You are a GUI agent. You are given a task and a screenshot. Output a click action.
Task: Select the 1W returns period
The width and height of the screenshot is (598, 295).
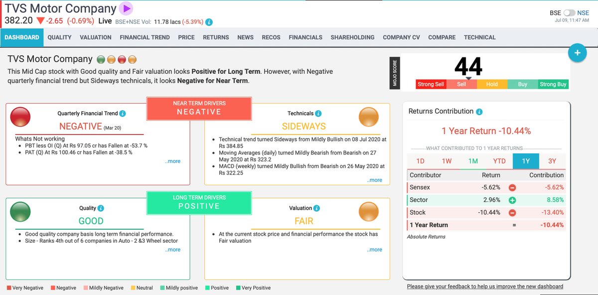point(447,161)
